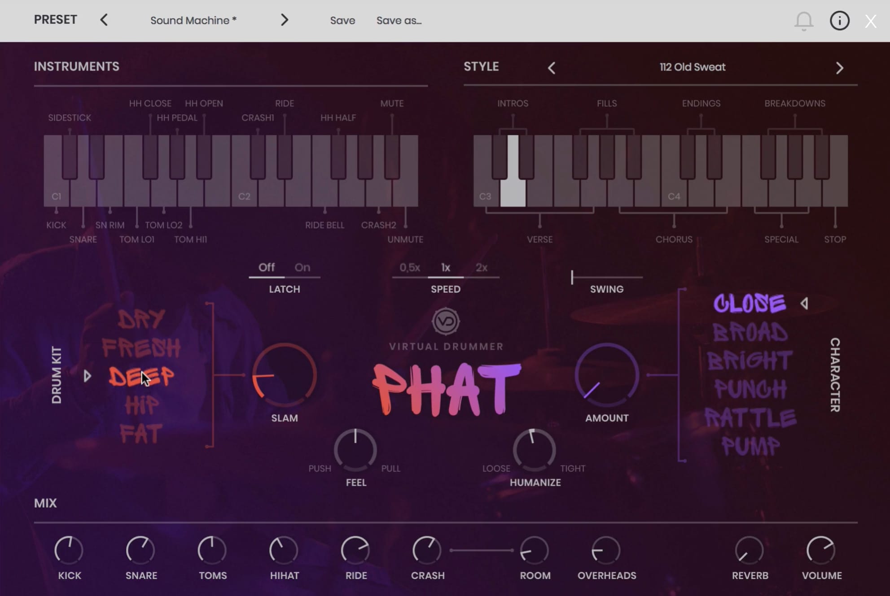Viewport: 890px width, 596px height.
Task: Save current preset changes
Action: coord(342,20)
